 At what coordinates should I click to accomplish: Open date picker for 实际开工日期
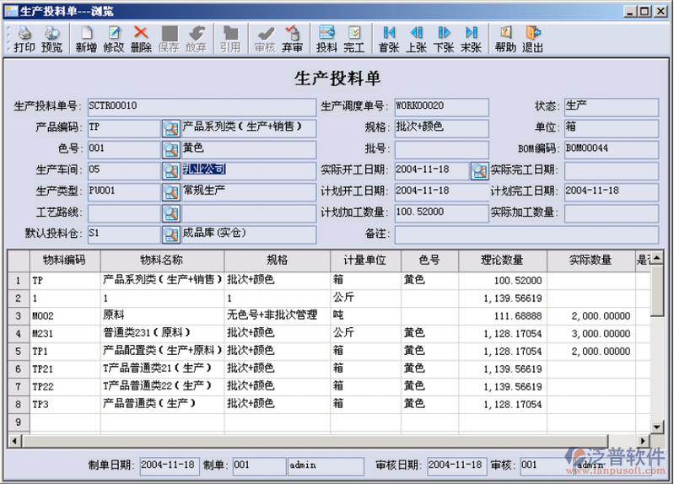[x=479, y=170]
